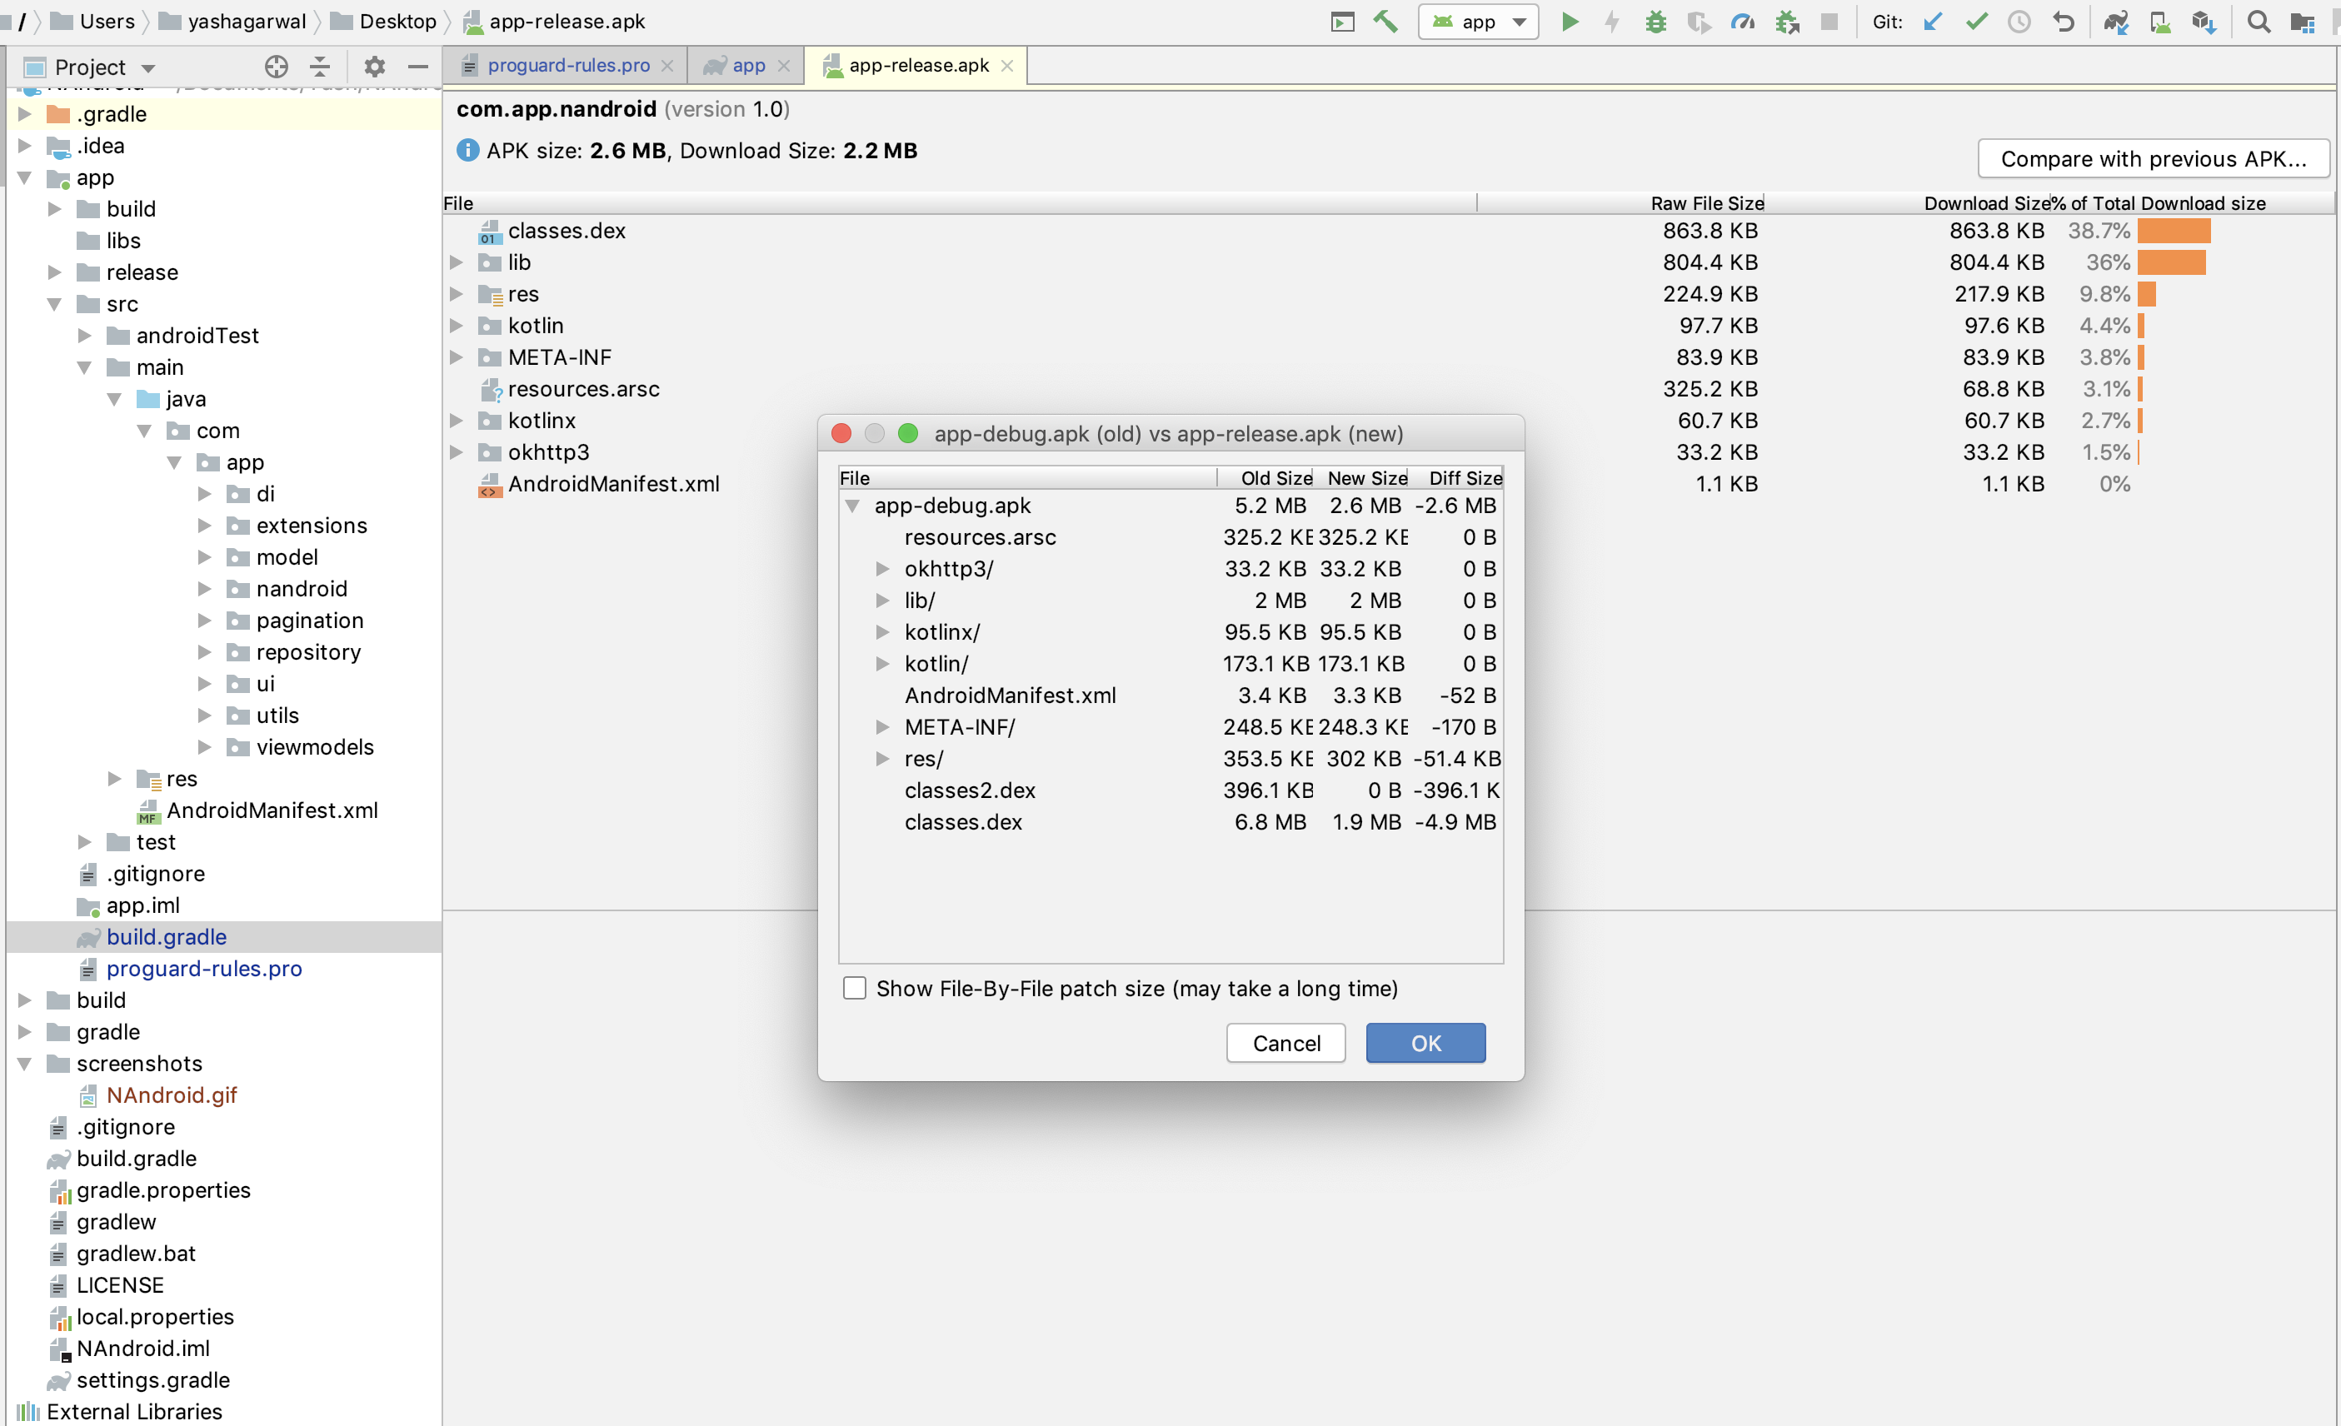This screenshot has height=1426, width=2341.
Task: Click the Debug app bug icon
Action: click(x=1655, y=21)
